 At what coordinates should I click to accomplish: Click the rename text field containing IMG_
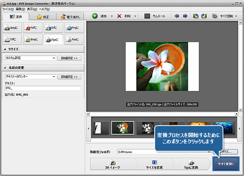[43, 88]
